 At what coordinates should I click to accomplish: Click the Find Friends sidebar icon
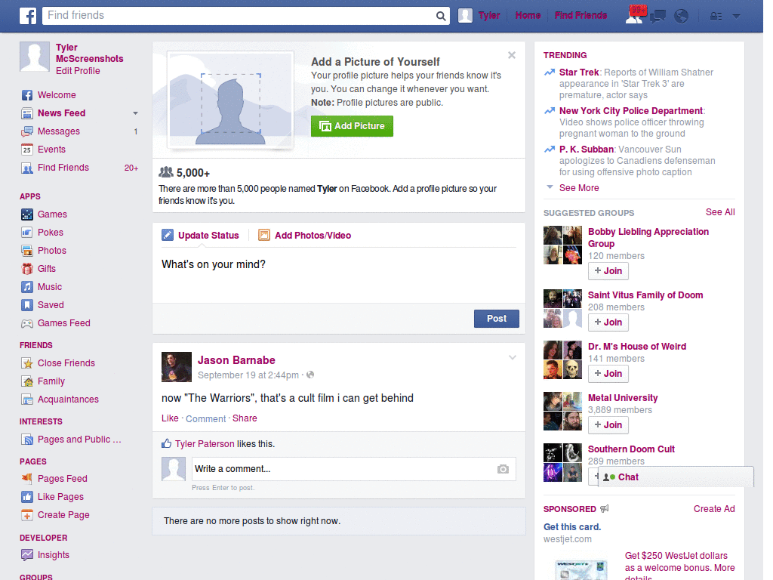tap(27, 168)
